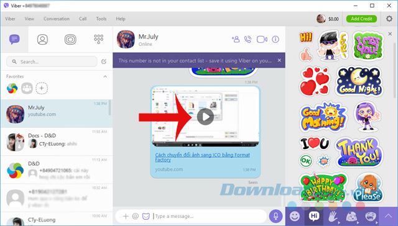The image size is (398, 226).
Task: Click the compose new message icon
Action: [104, 61]
